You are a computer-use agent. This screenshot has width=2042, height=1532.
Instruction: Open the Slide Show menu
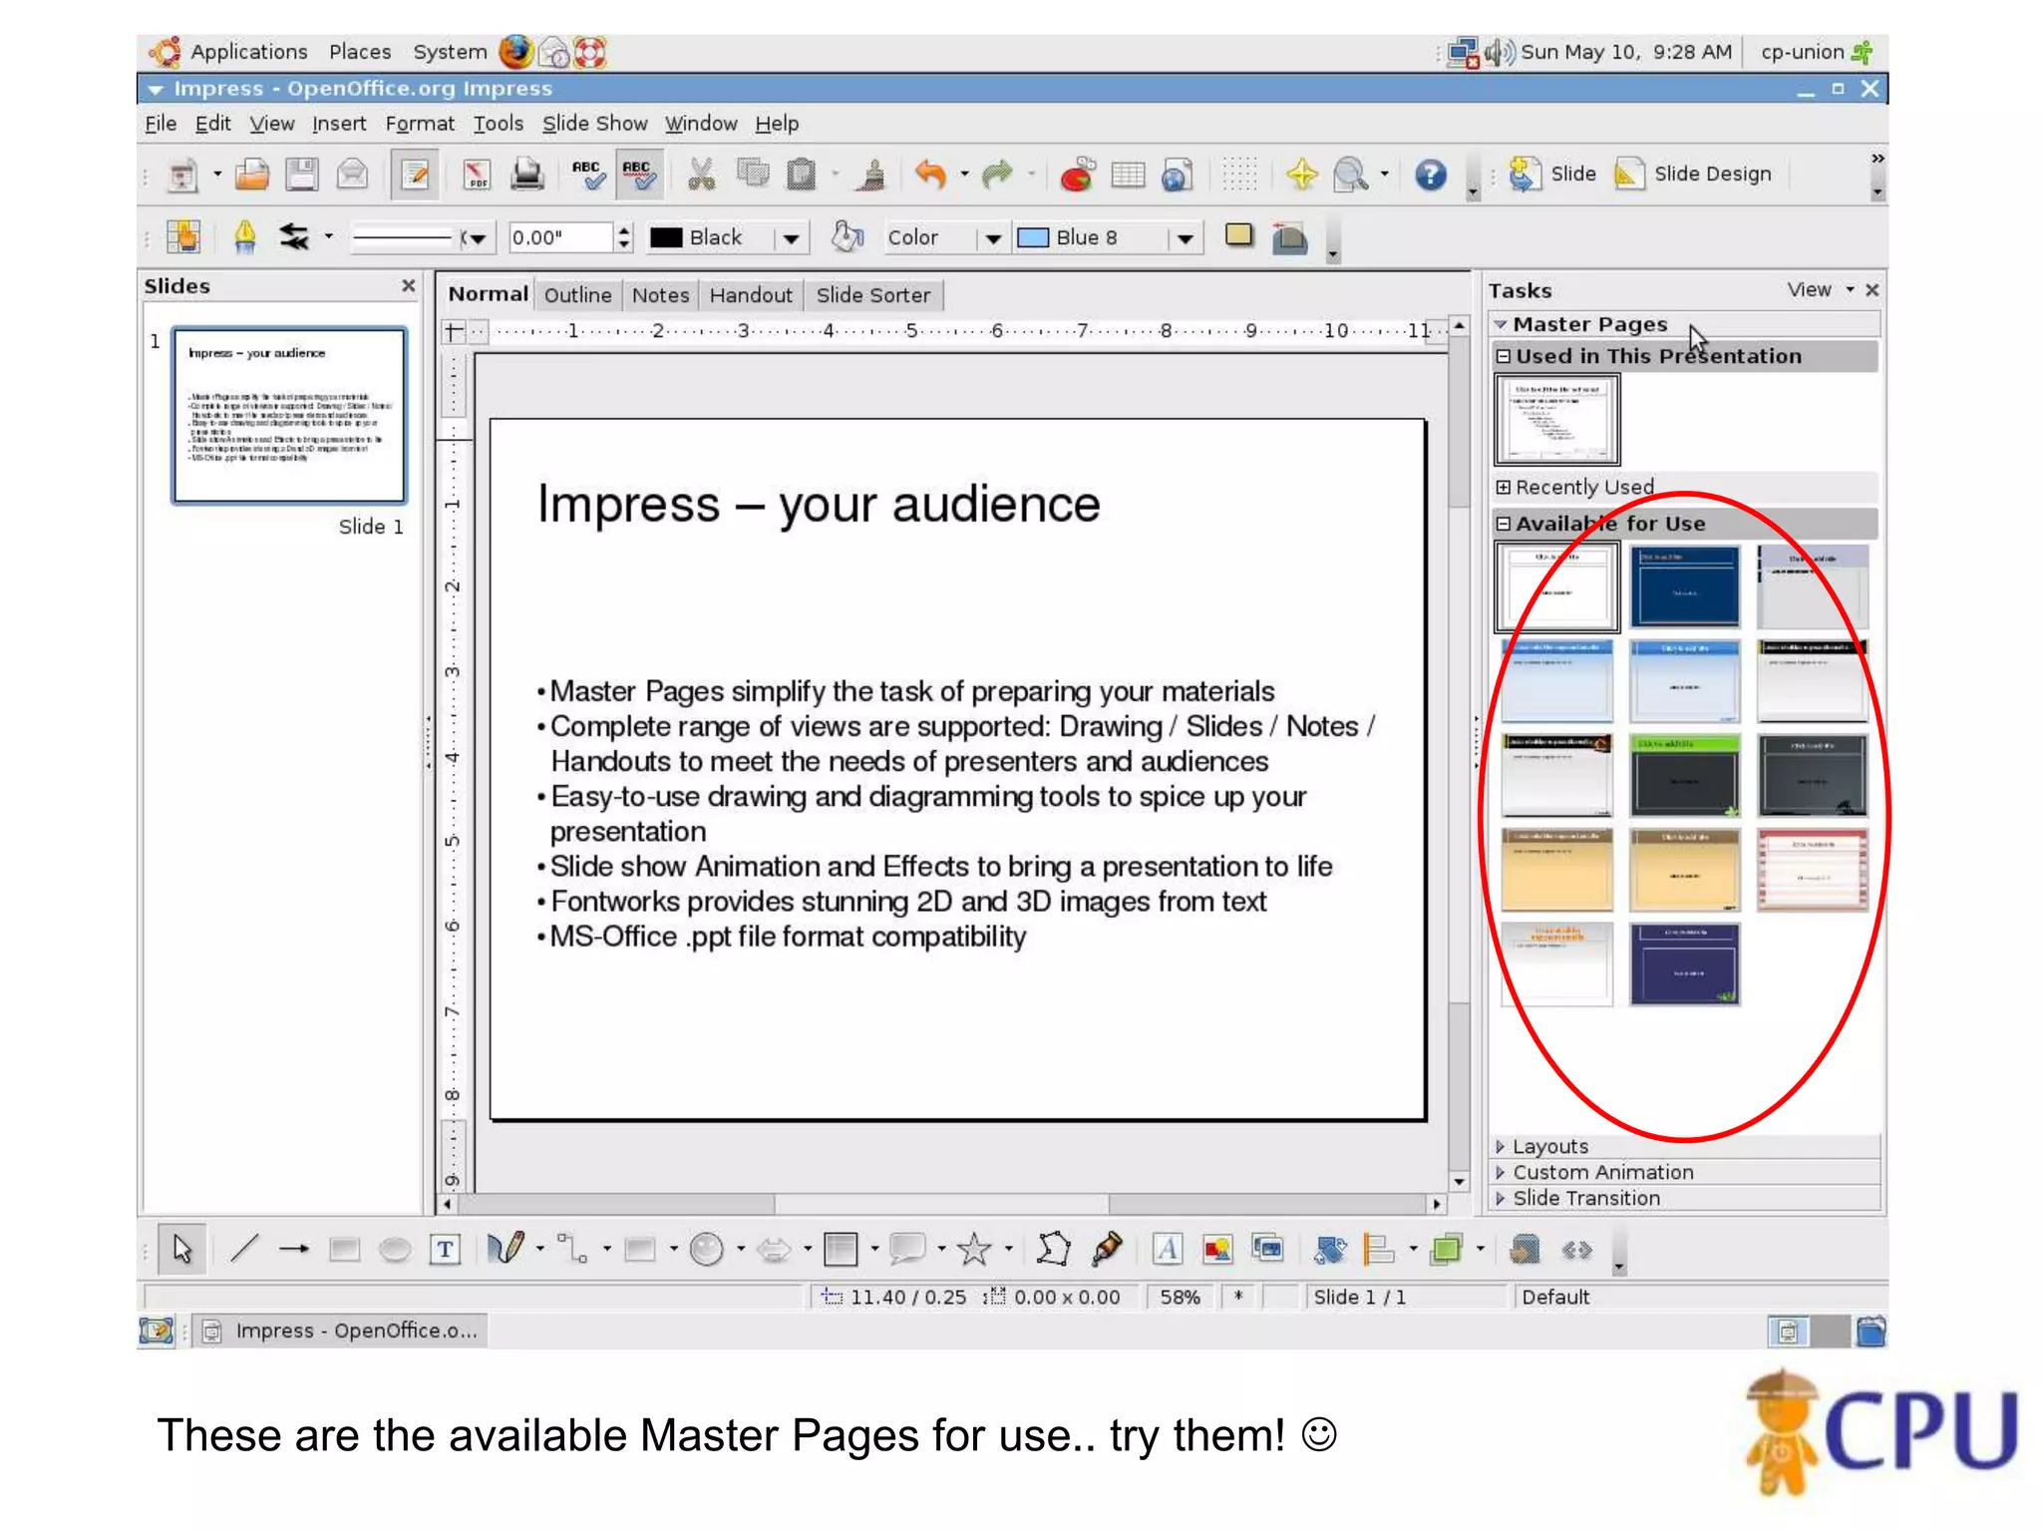(x=595, y=124)
